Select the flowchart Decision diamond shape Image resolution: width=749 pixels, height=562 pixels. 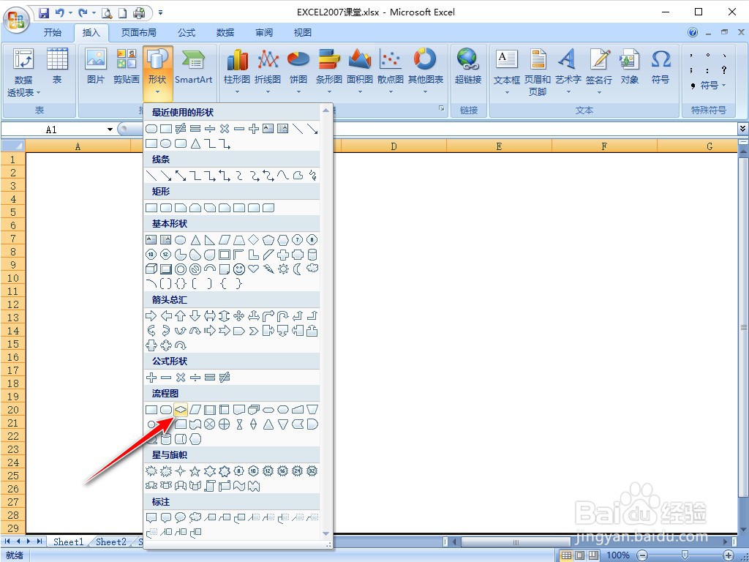click(x=181, y=410)
